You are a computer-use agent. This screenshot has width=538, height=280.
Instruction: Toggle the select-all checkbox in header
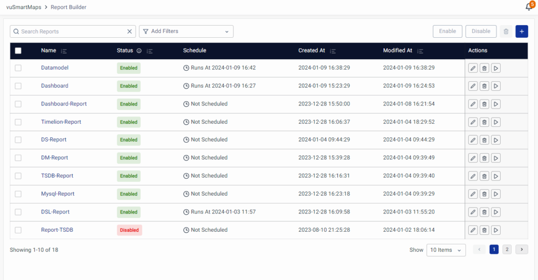pos(18,51)
